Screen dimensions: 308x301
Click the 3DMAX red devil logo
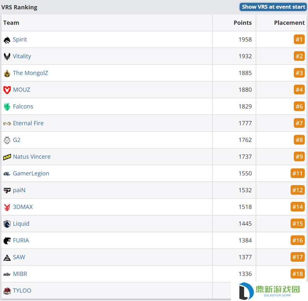pyautogui.click(x=7, y=207)
